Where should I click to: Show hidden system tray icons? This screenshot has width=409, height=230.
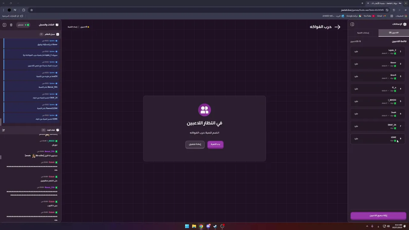click(x=367, y=226)
